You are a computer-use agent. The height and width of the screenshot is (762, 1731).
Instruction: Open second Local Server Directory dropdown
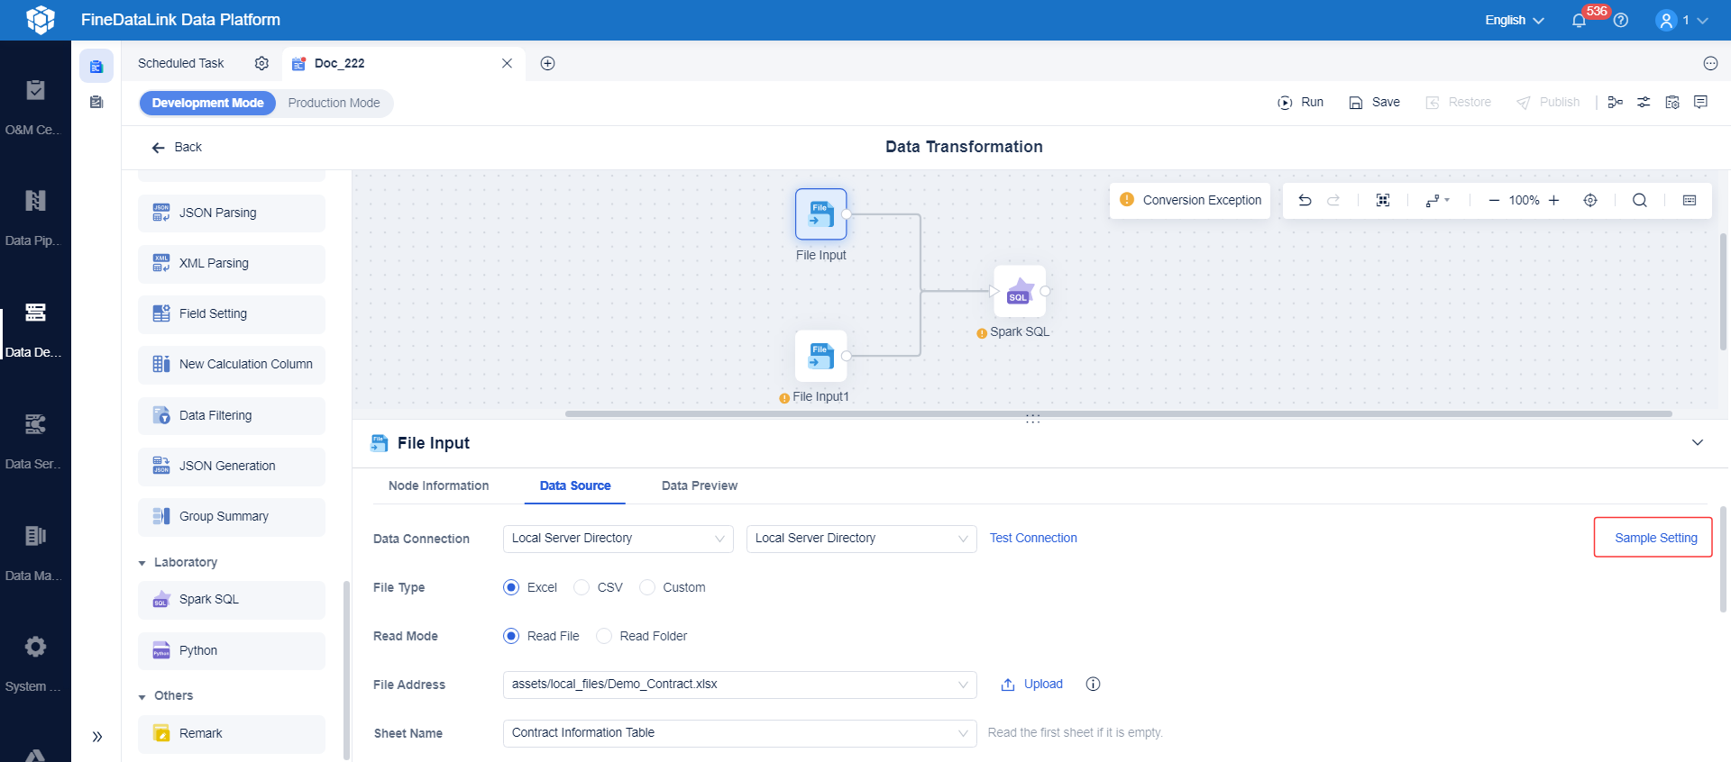coord(862,539)
